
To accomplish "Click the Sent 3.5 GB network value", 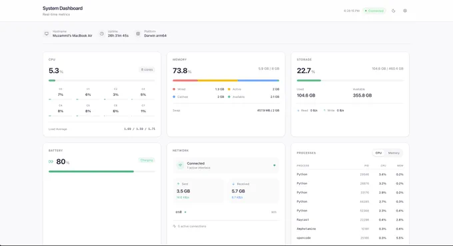I will (x=183, y=191).
